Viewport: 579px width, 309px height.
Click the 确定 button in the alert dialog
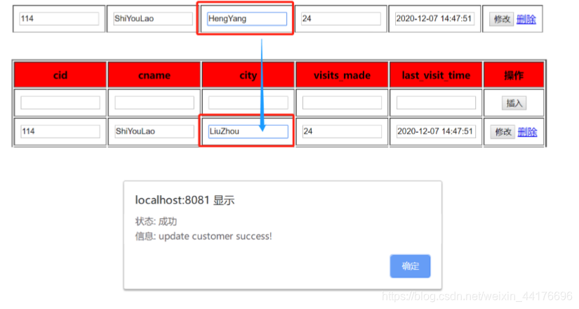(x=410, y=265)
